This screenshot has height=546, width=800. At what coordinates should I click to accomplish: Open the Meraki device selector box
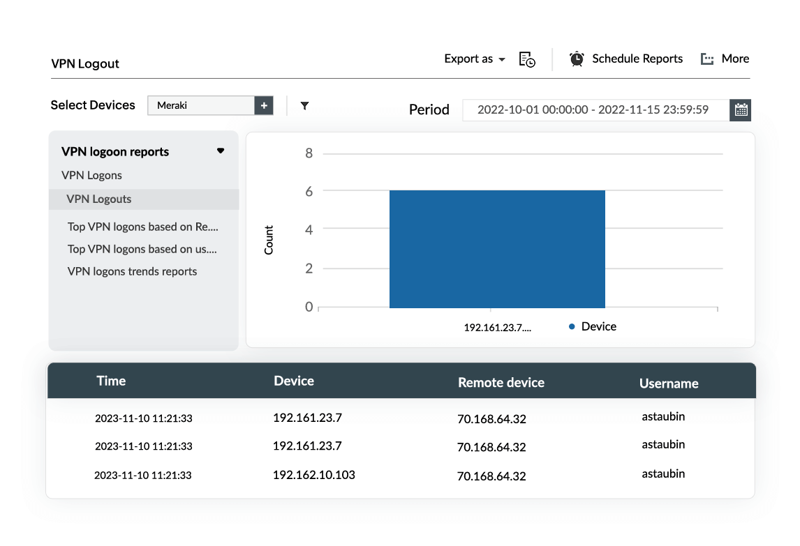(201, 105)
